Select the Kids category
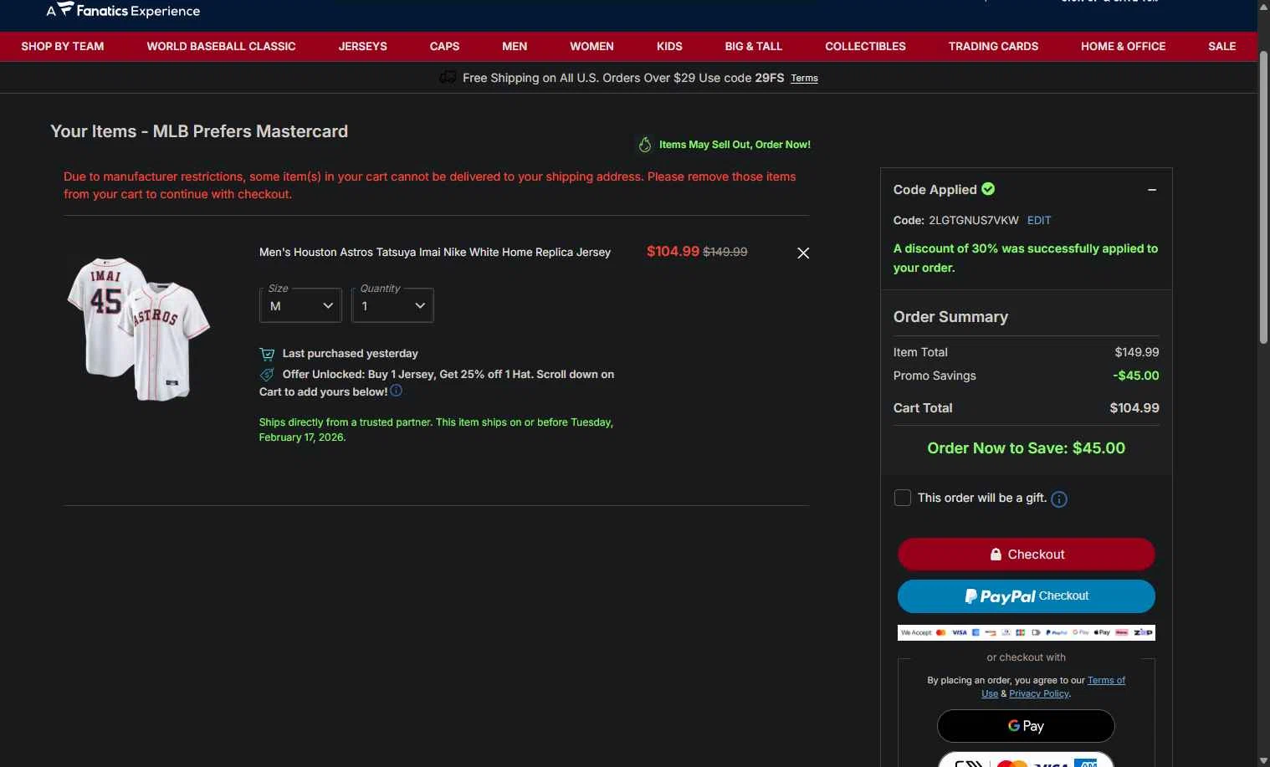The image size is (1270, 767). [669, 46]
